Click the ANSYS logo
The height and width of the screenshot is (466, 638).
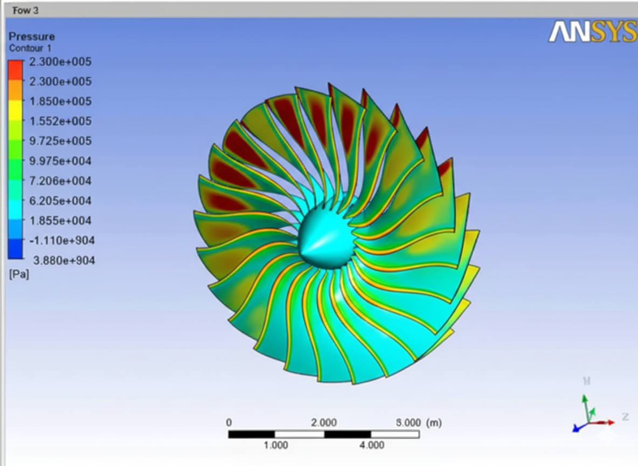click(x=591, y=32)
